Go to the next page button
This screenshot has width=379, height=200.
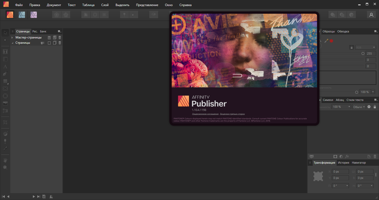(34, 196)
